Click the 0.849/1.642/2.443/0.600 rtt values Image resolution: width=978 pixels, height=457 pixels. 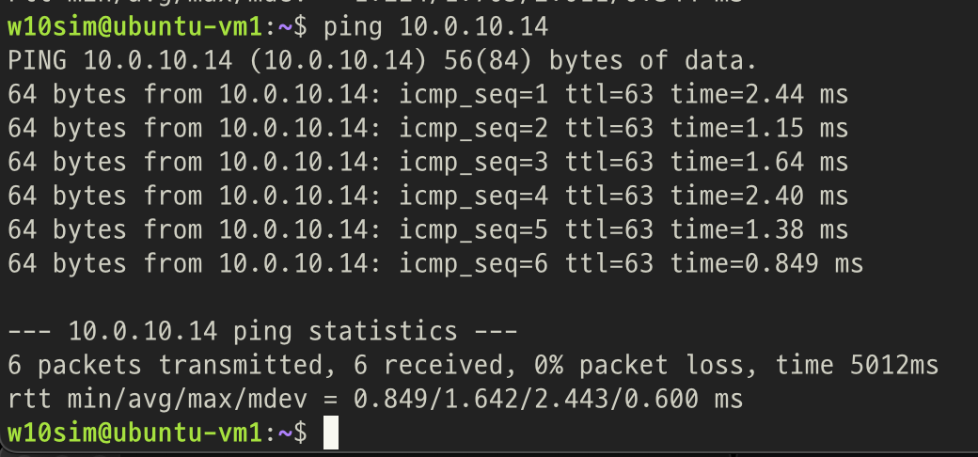(x=548, y=399)
